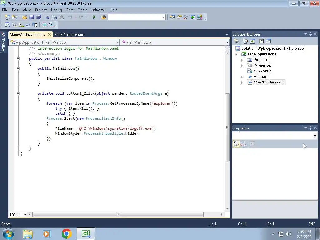Expand the App.xaml node

pos(242,77)
